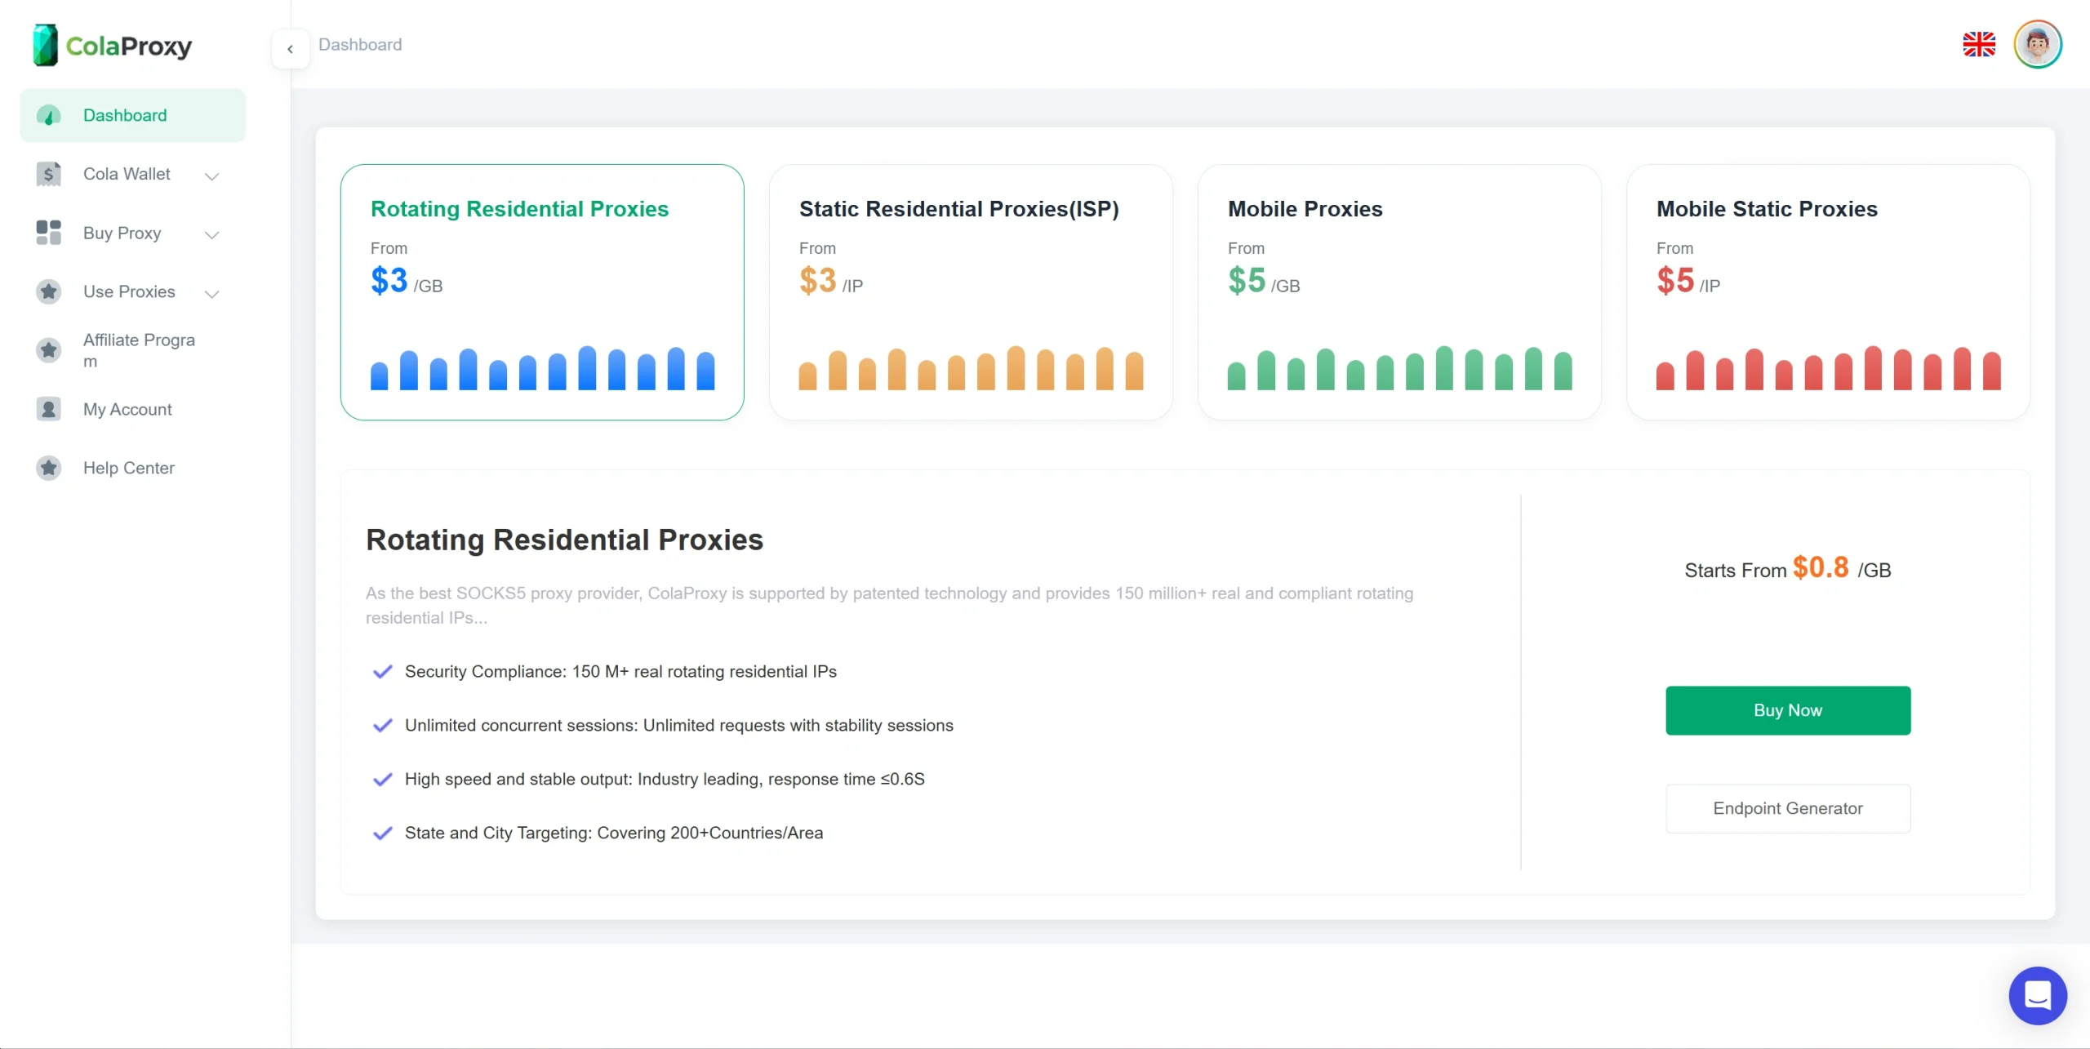
Task: Open language selector UK flag icon
Action: coord(1978,44)
